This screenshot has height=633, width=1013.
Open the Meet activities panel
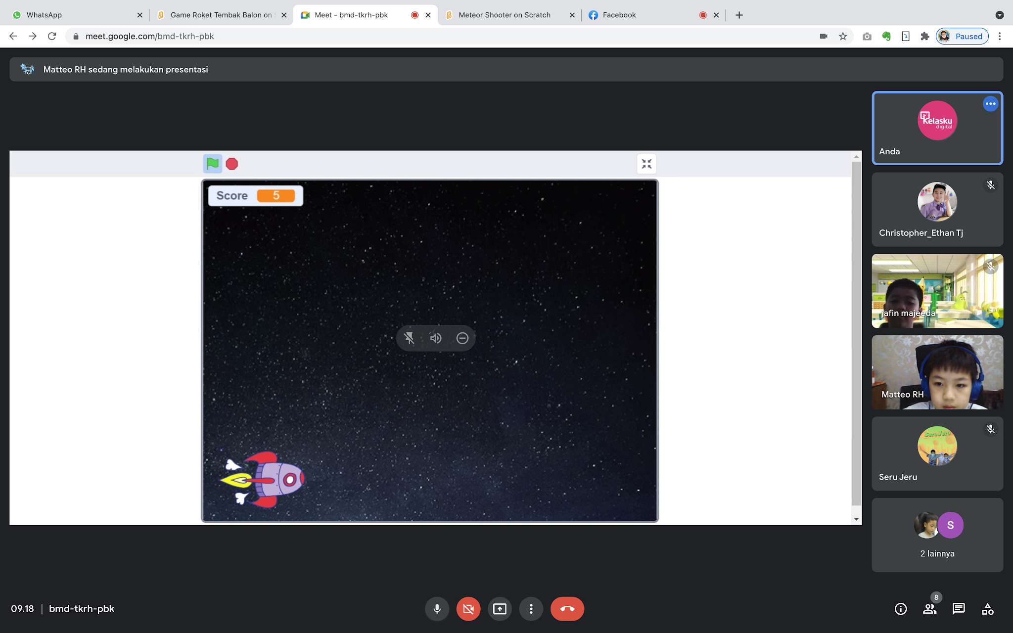click(988, 609)
